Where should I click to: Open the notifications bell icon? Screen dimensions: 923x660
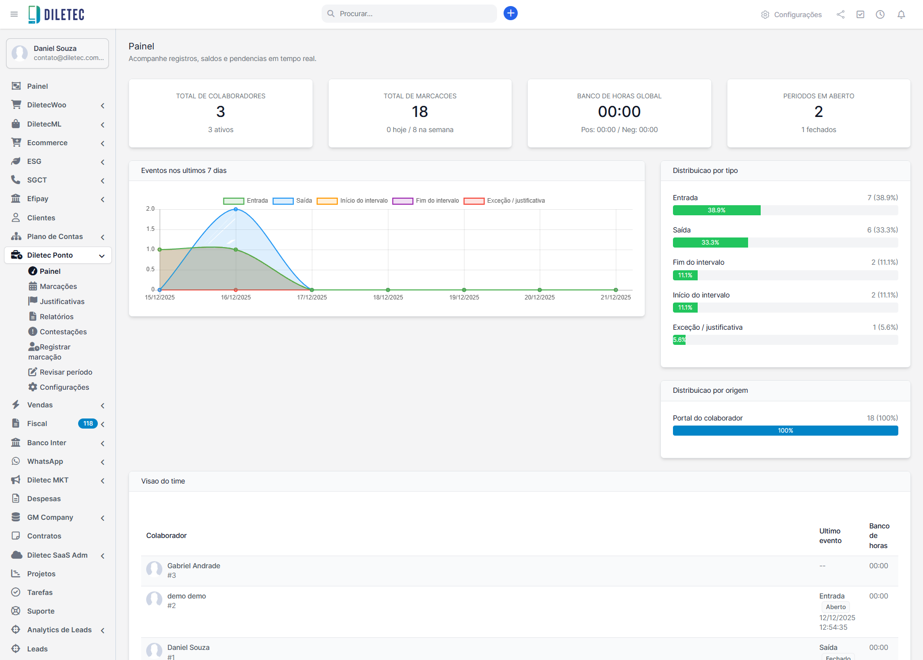point(901,15)
